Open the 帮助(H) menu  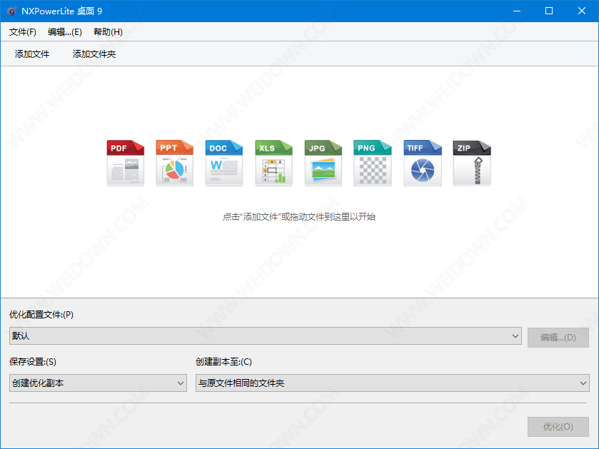(x=108, y=32)
